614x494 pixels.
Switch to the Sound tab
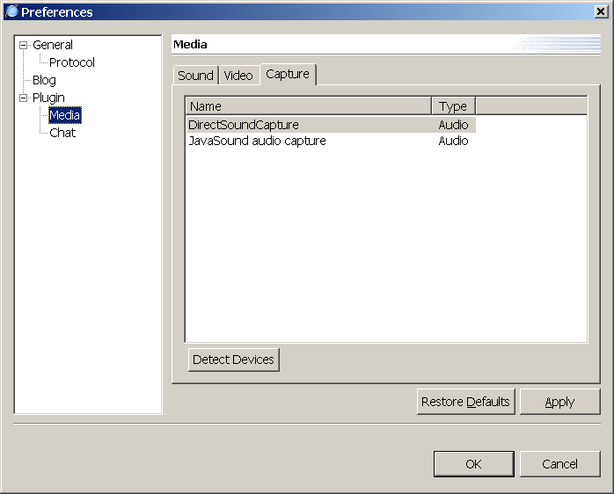(195, 76)
